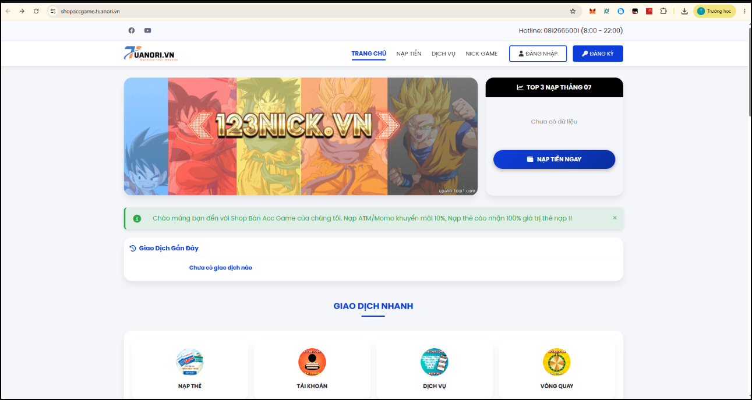The image size is (752, 400).
Task: Click the ĐĂNG NHẬP button
Action: click(538, 54)
